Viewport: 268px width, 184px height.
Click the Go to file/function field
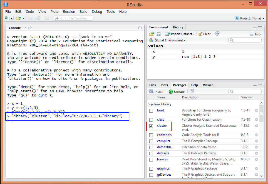pos(73,18)
